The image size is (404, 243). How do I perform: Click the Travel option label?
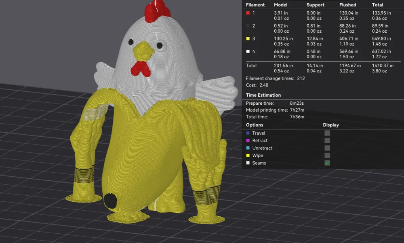pos(259,133)
